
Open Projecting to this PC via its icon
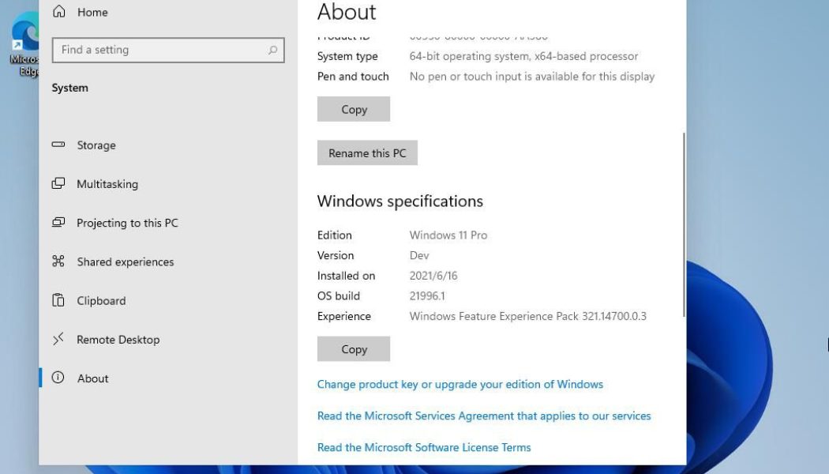pos(57,222)
